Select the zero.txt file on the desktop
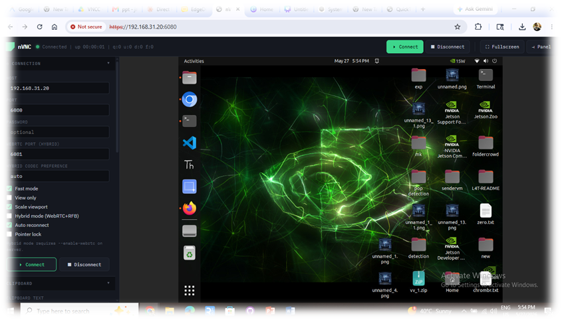The image size is (562, 320). point(486,214)
